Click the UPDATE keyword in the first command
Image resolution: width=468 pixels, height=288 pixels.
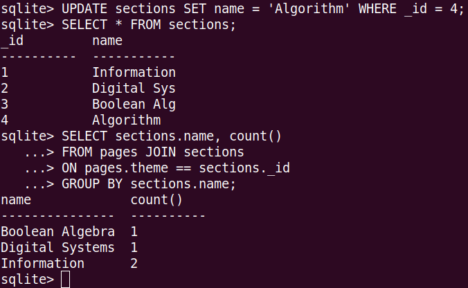point(84,8)
